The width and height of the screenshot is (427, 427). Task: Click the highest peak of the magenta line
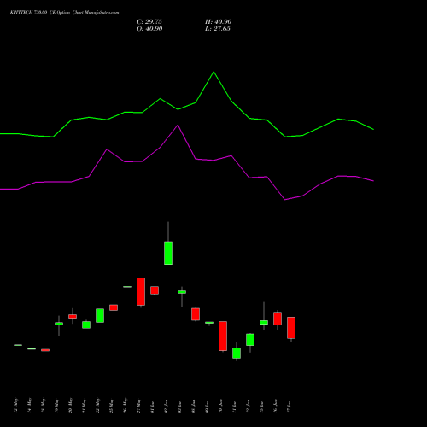pyautogui.click(x=178, y=126)
